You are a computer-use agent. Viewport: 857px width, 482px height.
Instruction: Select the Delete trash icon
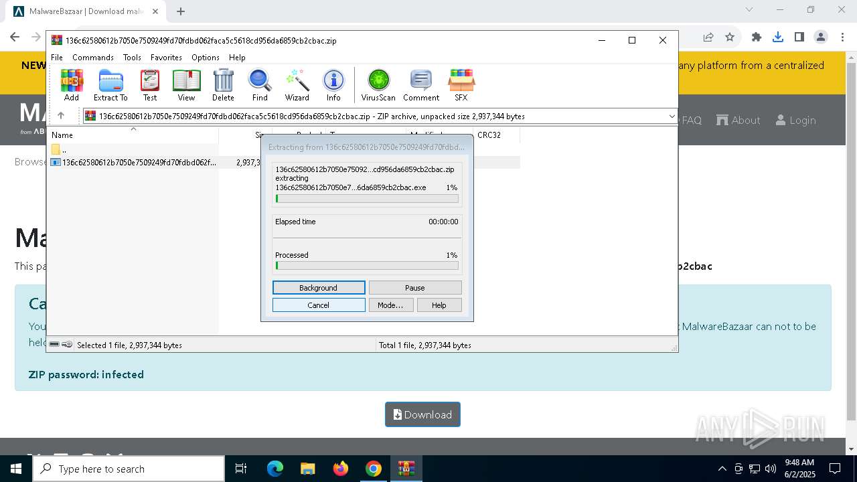click(x=223, y=85)
